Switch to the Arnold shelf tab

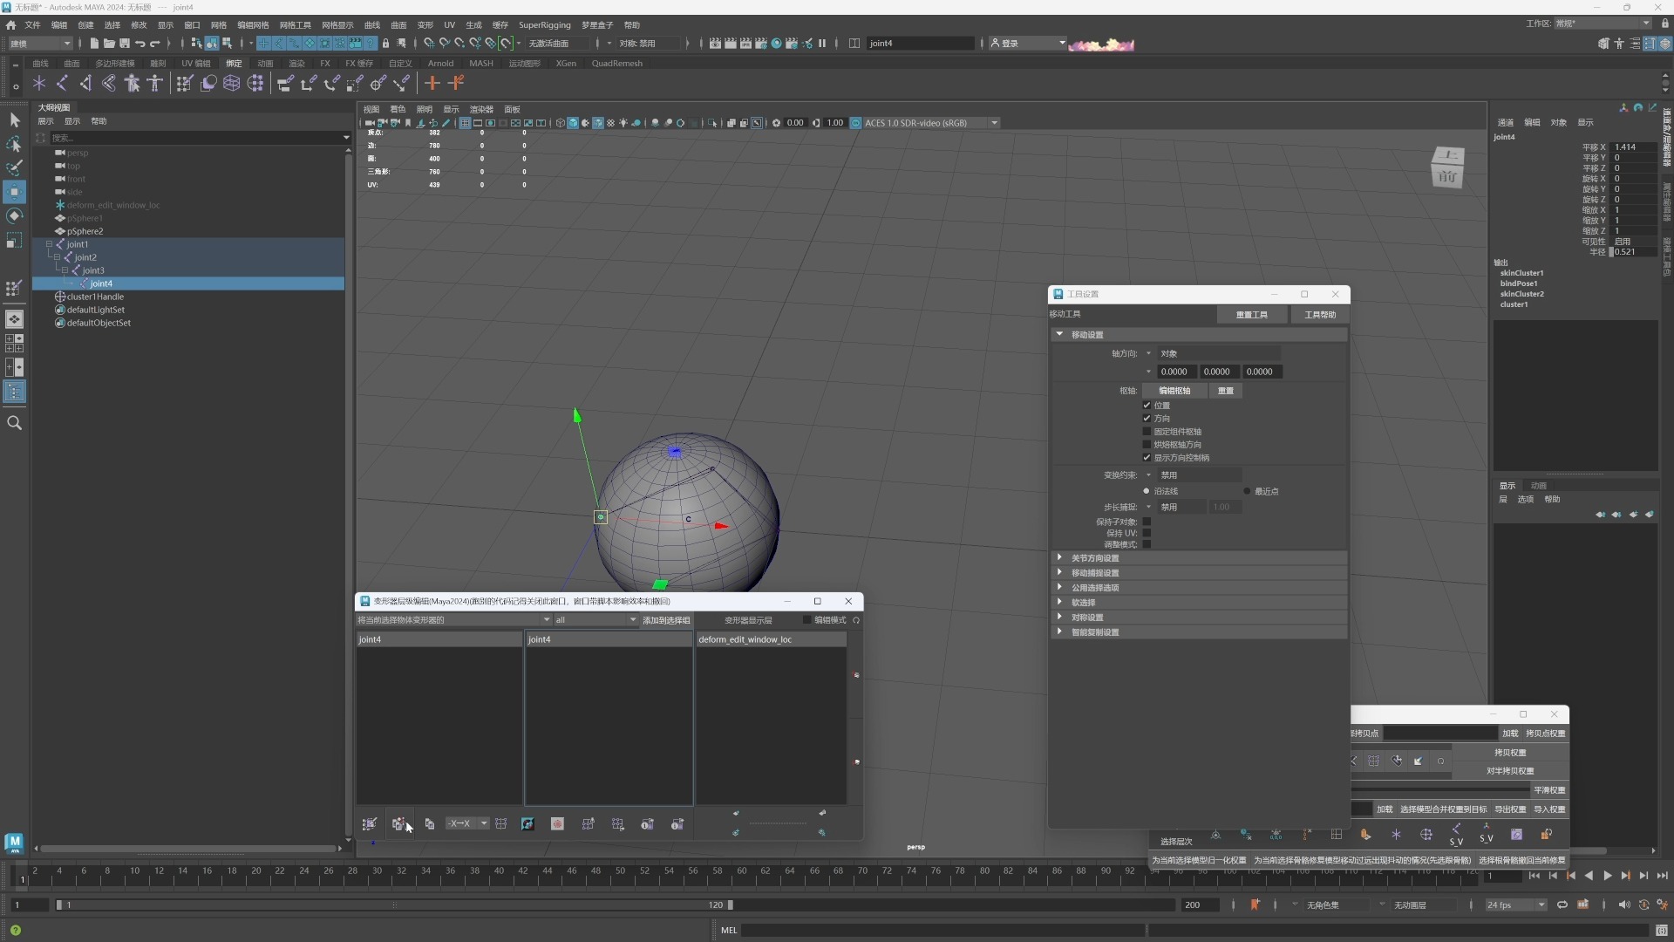[x=440, y=64]
